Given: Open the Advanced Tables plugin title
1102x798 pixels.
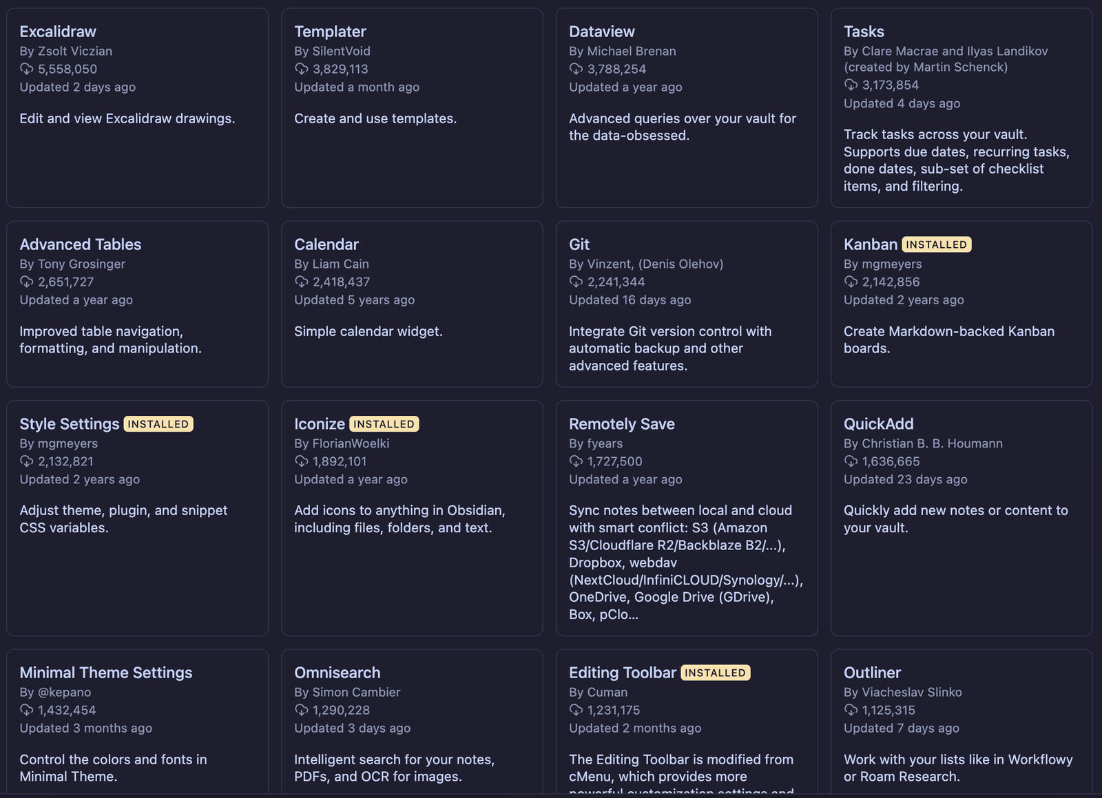Looking at the screenshot, I should click(81, 244).
